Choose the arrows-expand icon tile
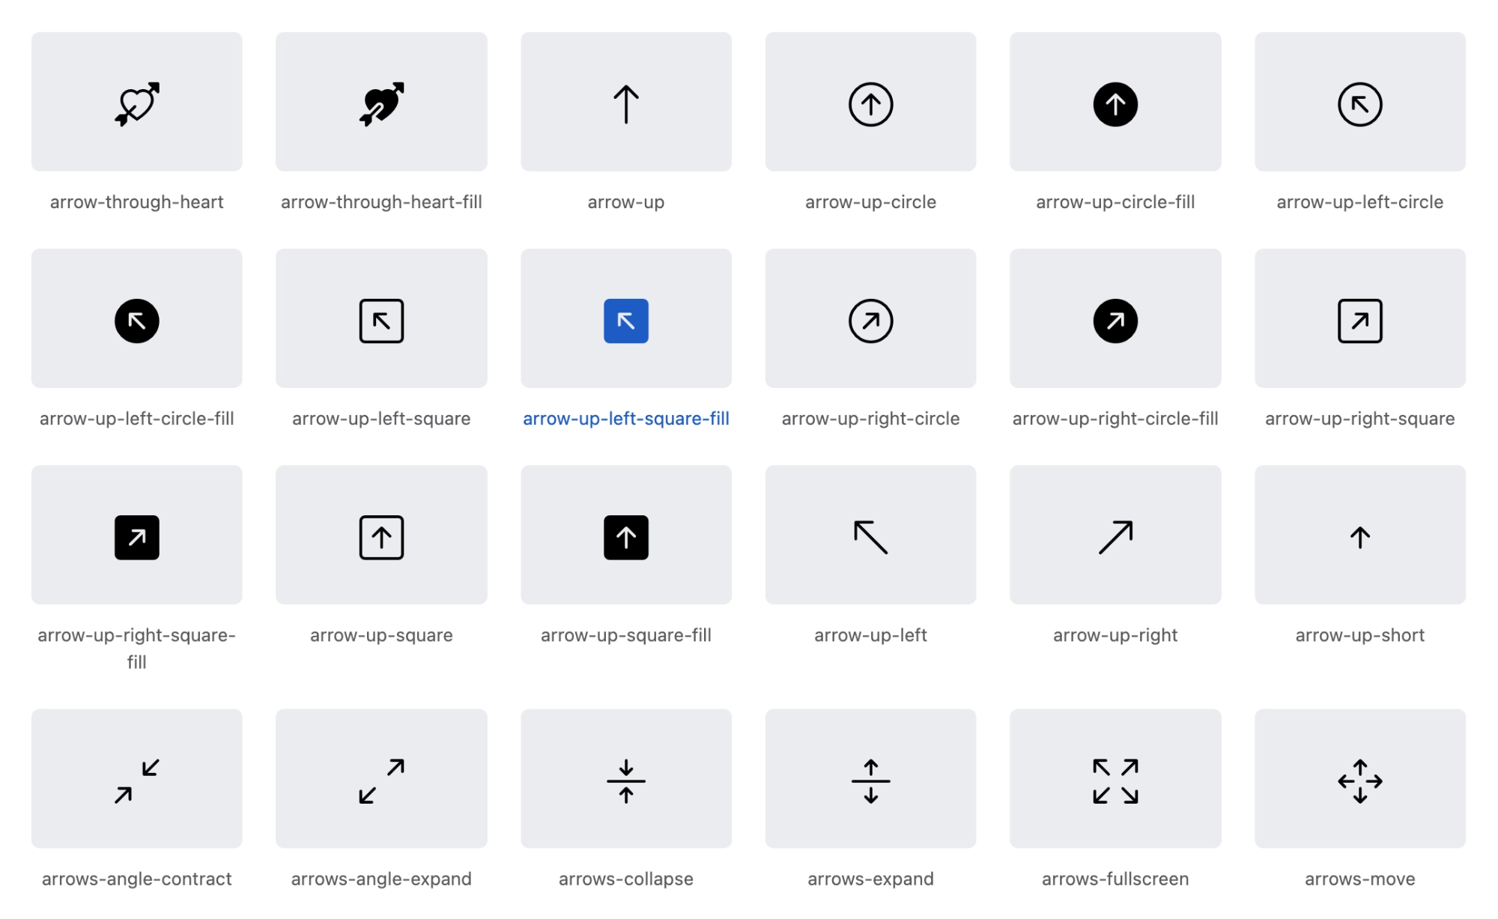This screenshot has height=919, width=1498. click(870, 779)
